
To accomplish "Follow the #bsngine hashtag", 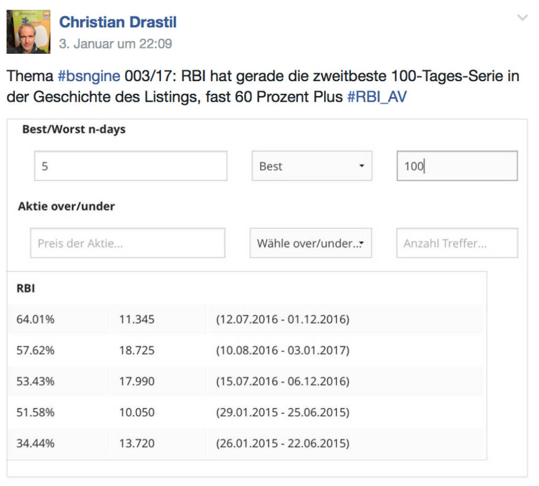I will coord(89,76).
